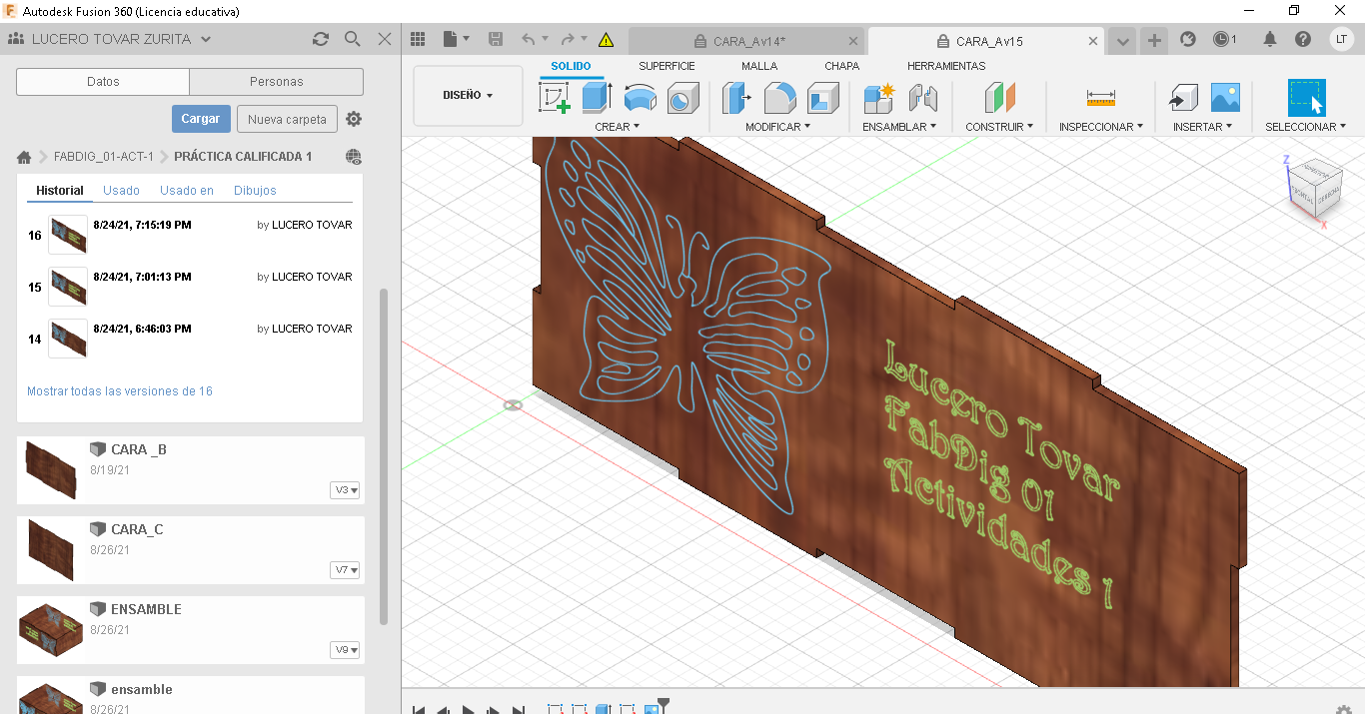Open the extensions icon in top bar
This screenshot has height=714, width=1365.
tap(1188, 39)
